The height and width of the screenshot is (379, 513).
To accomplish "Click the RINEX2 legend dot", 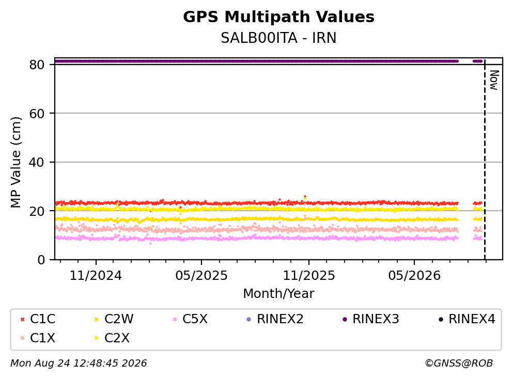I will (x=248, y=319).
